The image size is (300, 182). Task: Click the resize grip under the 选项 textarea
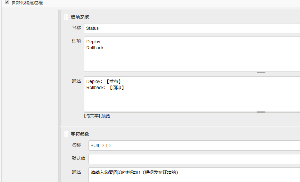pos(261,72)
